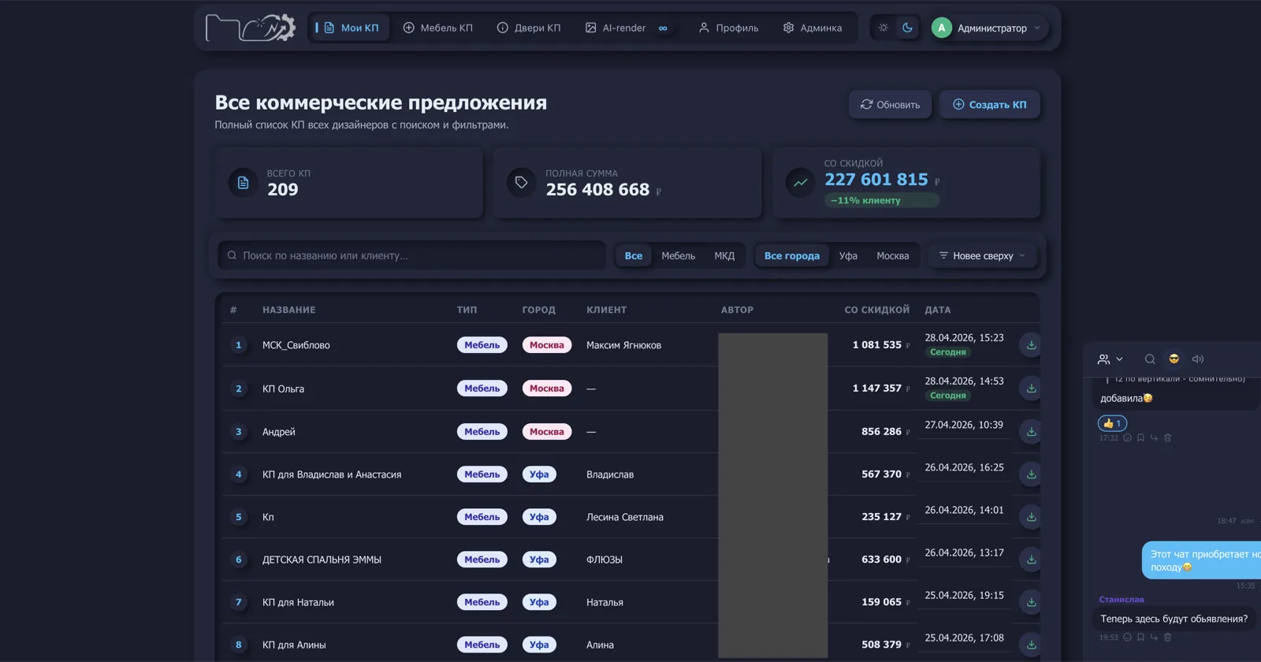Click the Обновить refresh button

click(890, 104)
